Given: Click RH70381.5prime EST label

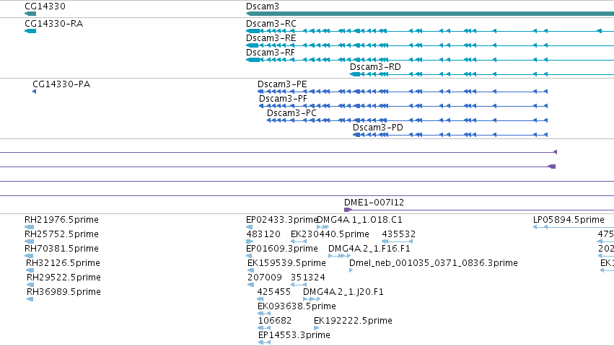Looking at the screenshot, I should coord(61,249).
